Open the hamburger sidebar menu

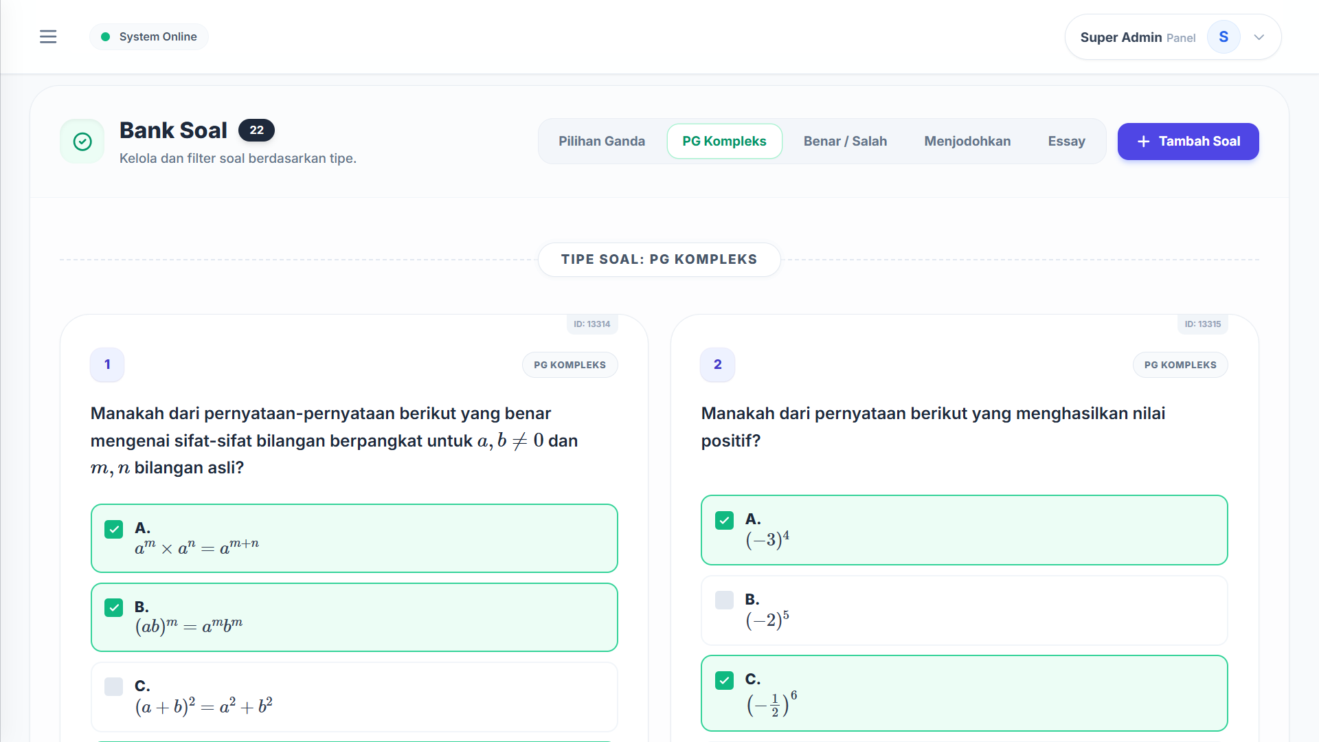pyautogui.click(x=48, y=36)
